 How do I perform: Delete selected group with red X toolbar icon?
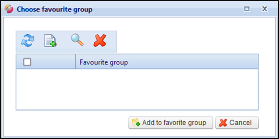point(100,41)
